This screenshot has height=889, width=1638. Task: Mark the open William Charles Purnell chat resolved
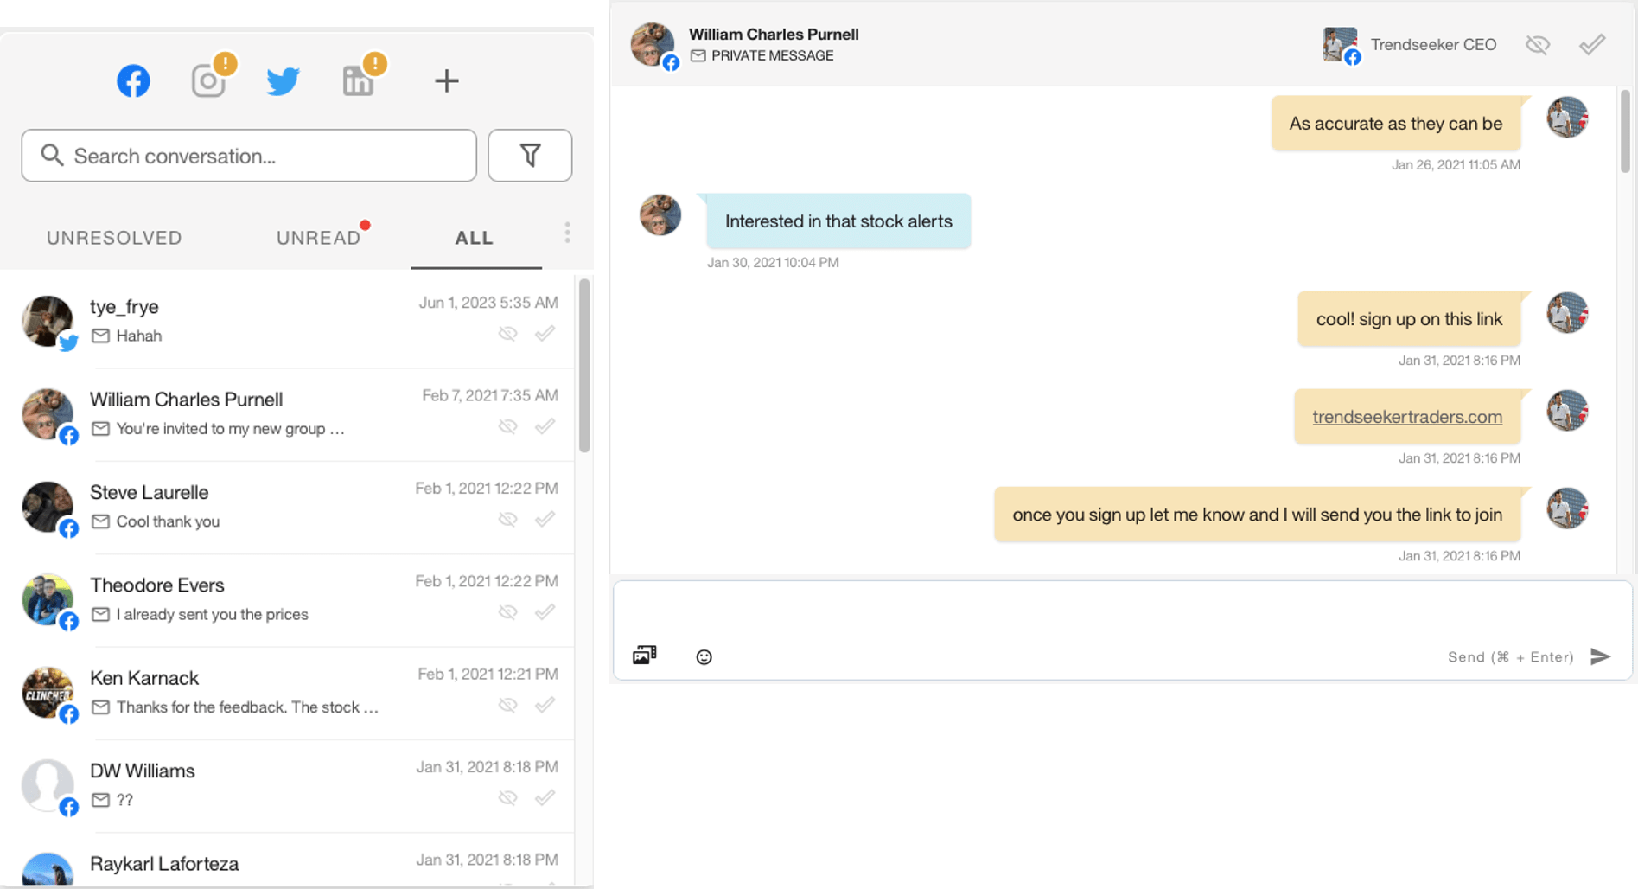click(1592, 45)
